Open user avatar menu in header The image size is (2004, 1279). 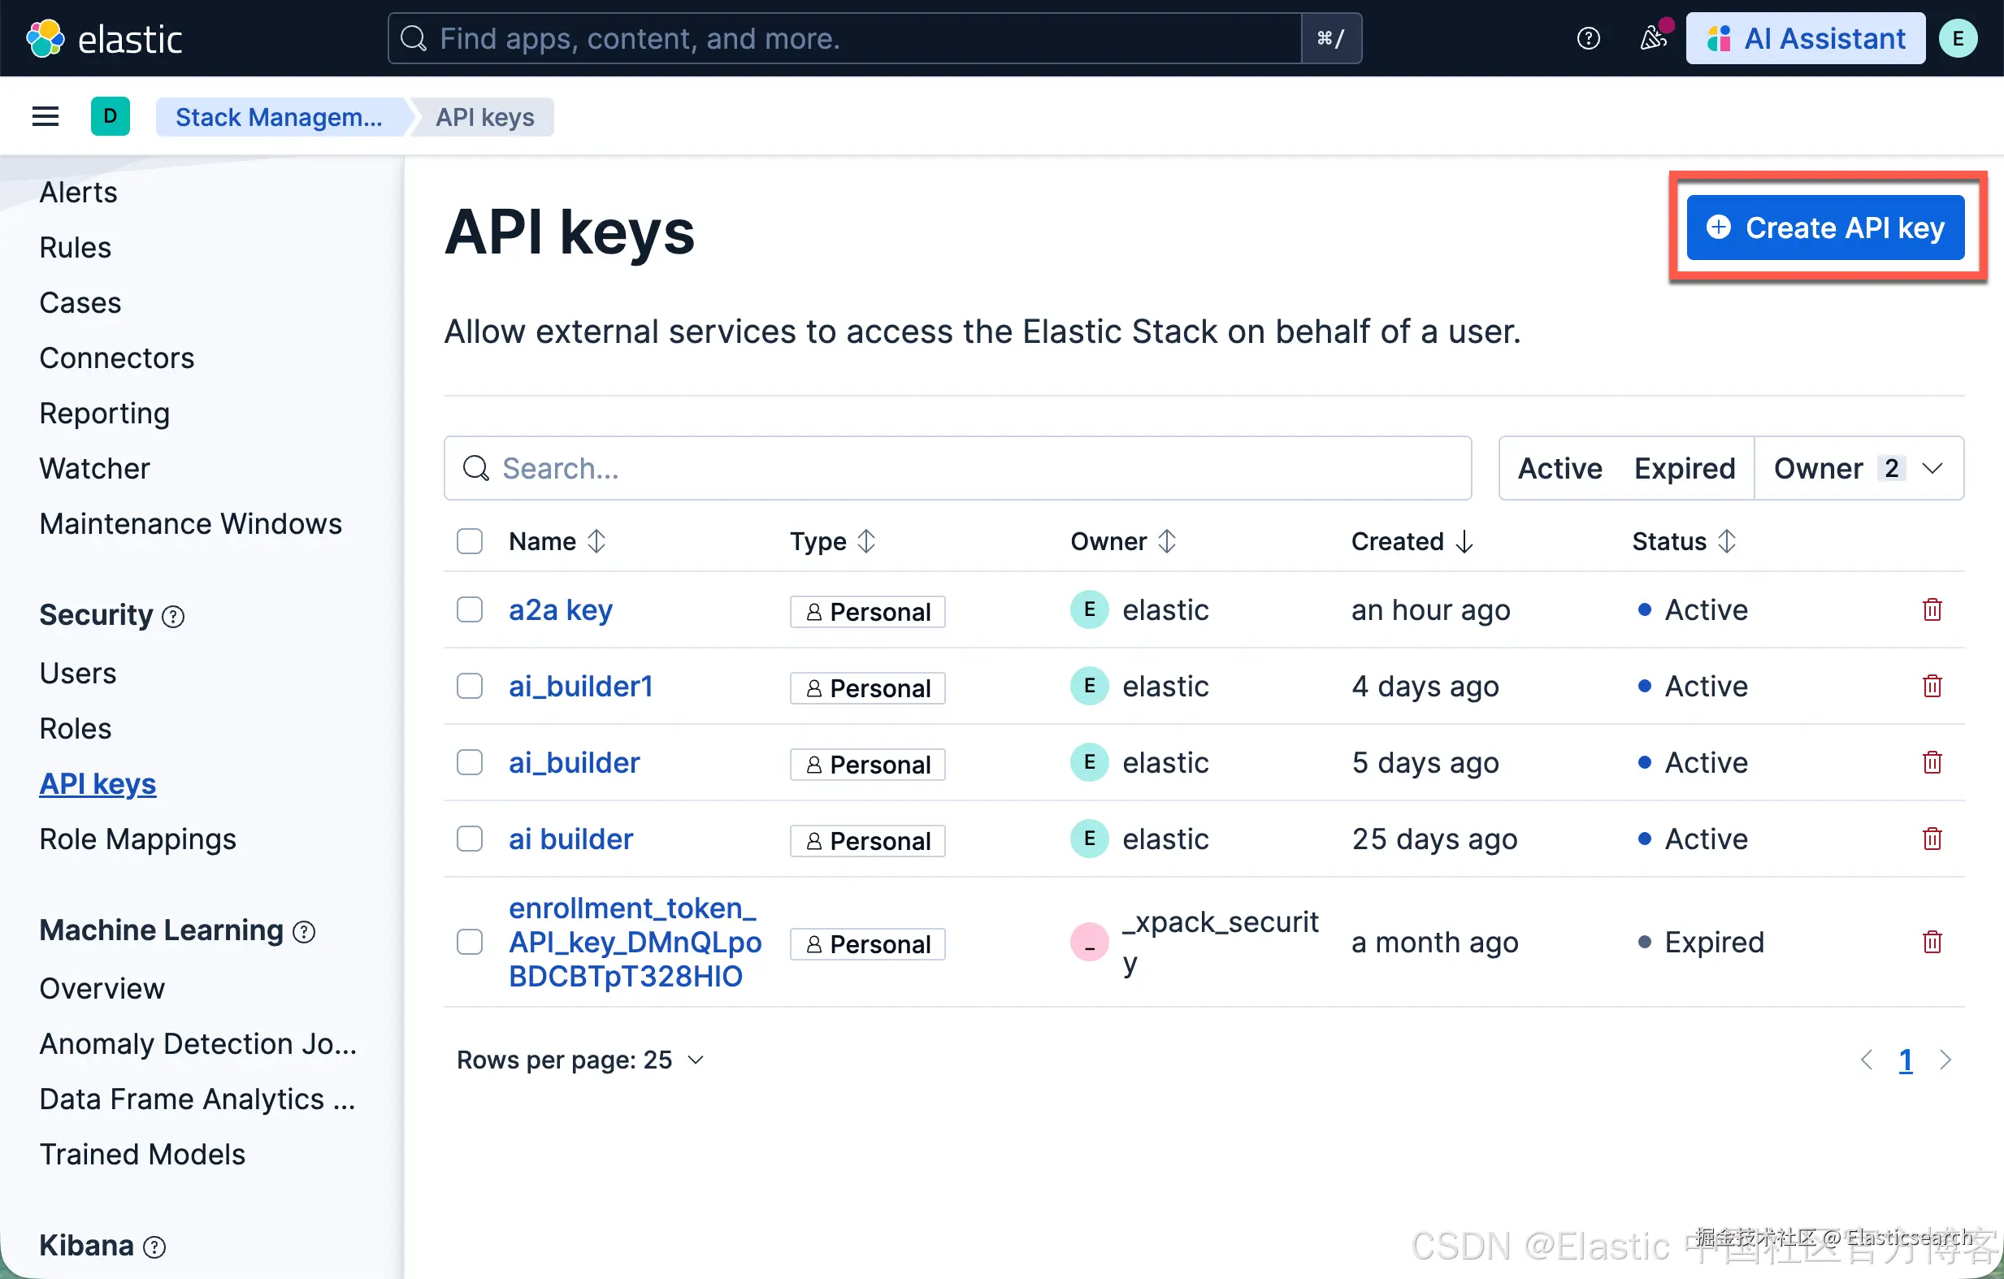pos(1958,38)
